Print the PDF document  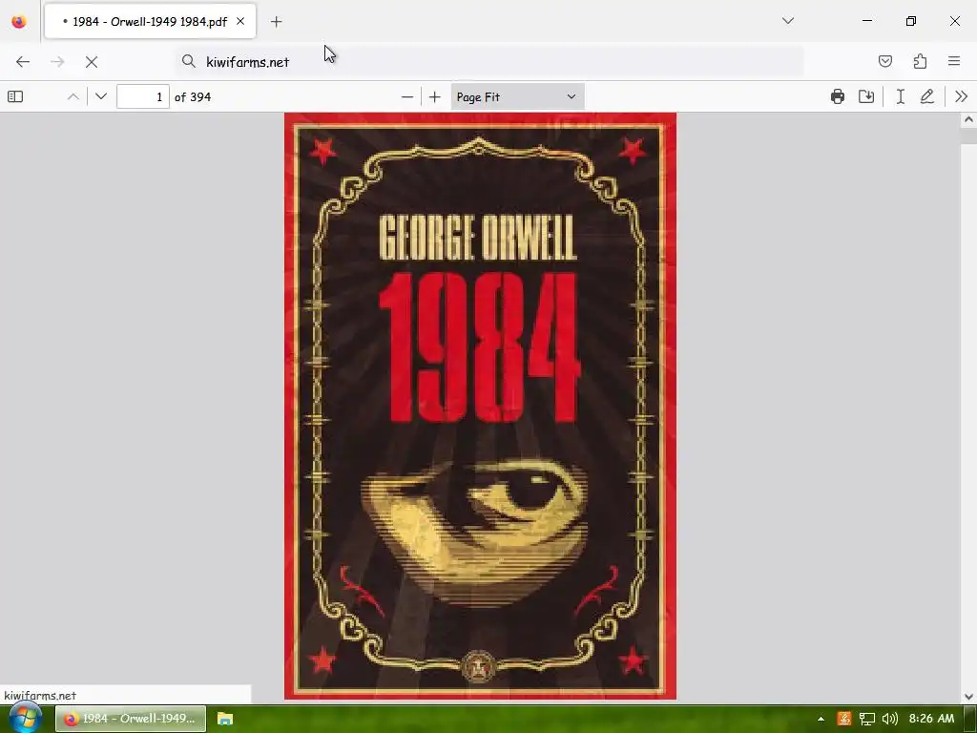pos(838,96)
